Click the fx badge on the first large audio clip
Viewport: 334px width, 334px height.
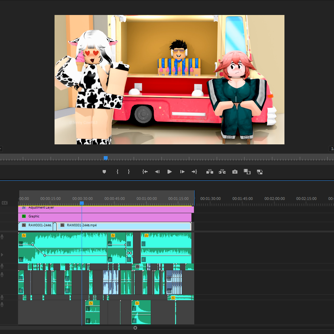click(24, 235)
